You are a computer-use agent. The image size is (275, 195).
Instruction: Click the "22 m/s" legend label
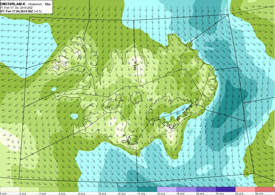click(220, 194)
